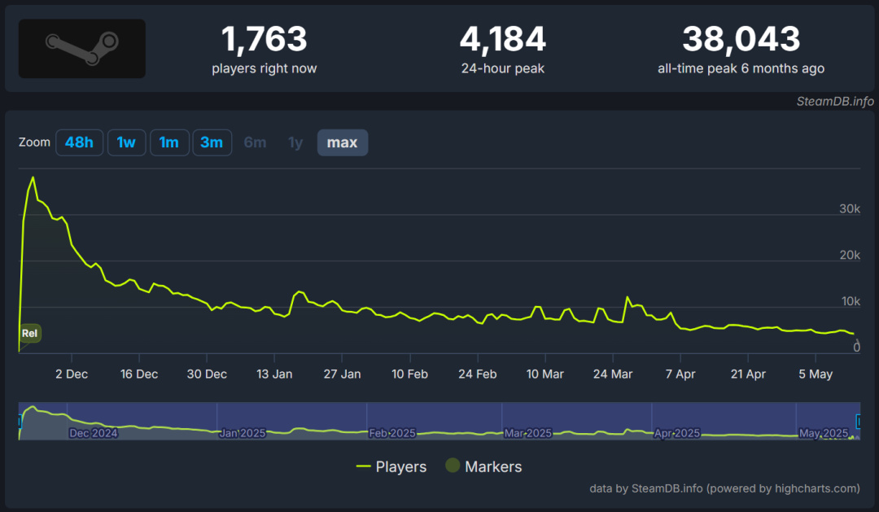
Task: Click the Dec 2024 navigator label
Action: click(x=93, y=433)
